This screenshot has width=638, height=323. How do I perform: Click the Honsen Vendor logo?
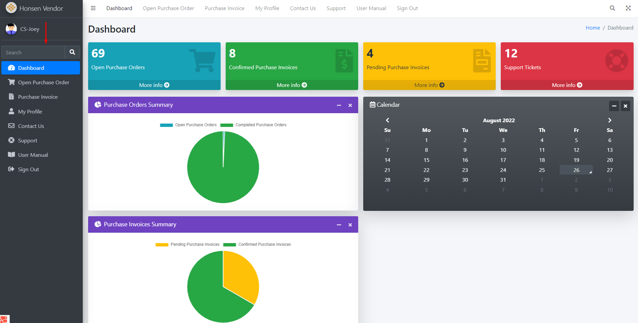coord(11,8)
